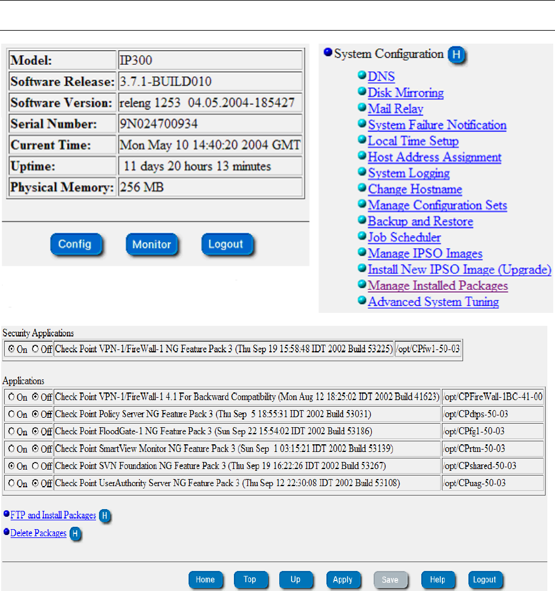
Task: Open Install New IPSO Image (Upgrade) link
Action: pyautogui.click(x=460, y=270)
